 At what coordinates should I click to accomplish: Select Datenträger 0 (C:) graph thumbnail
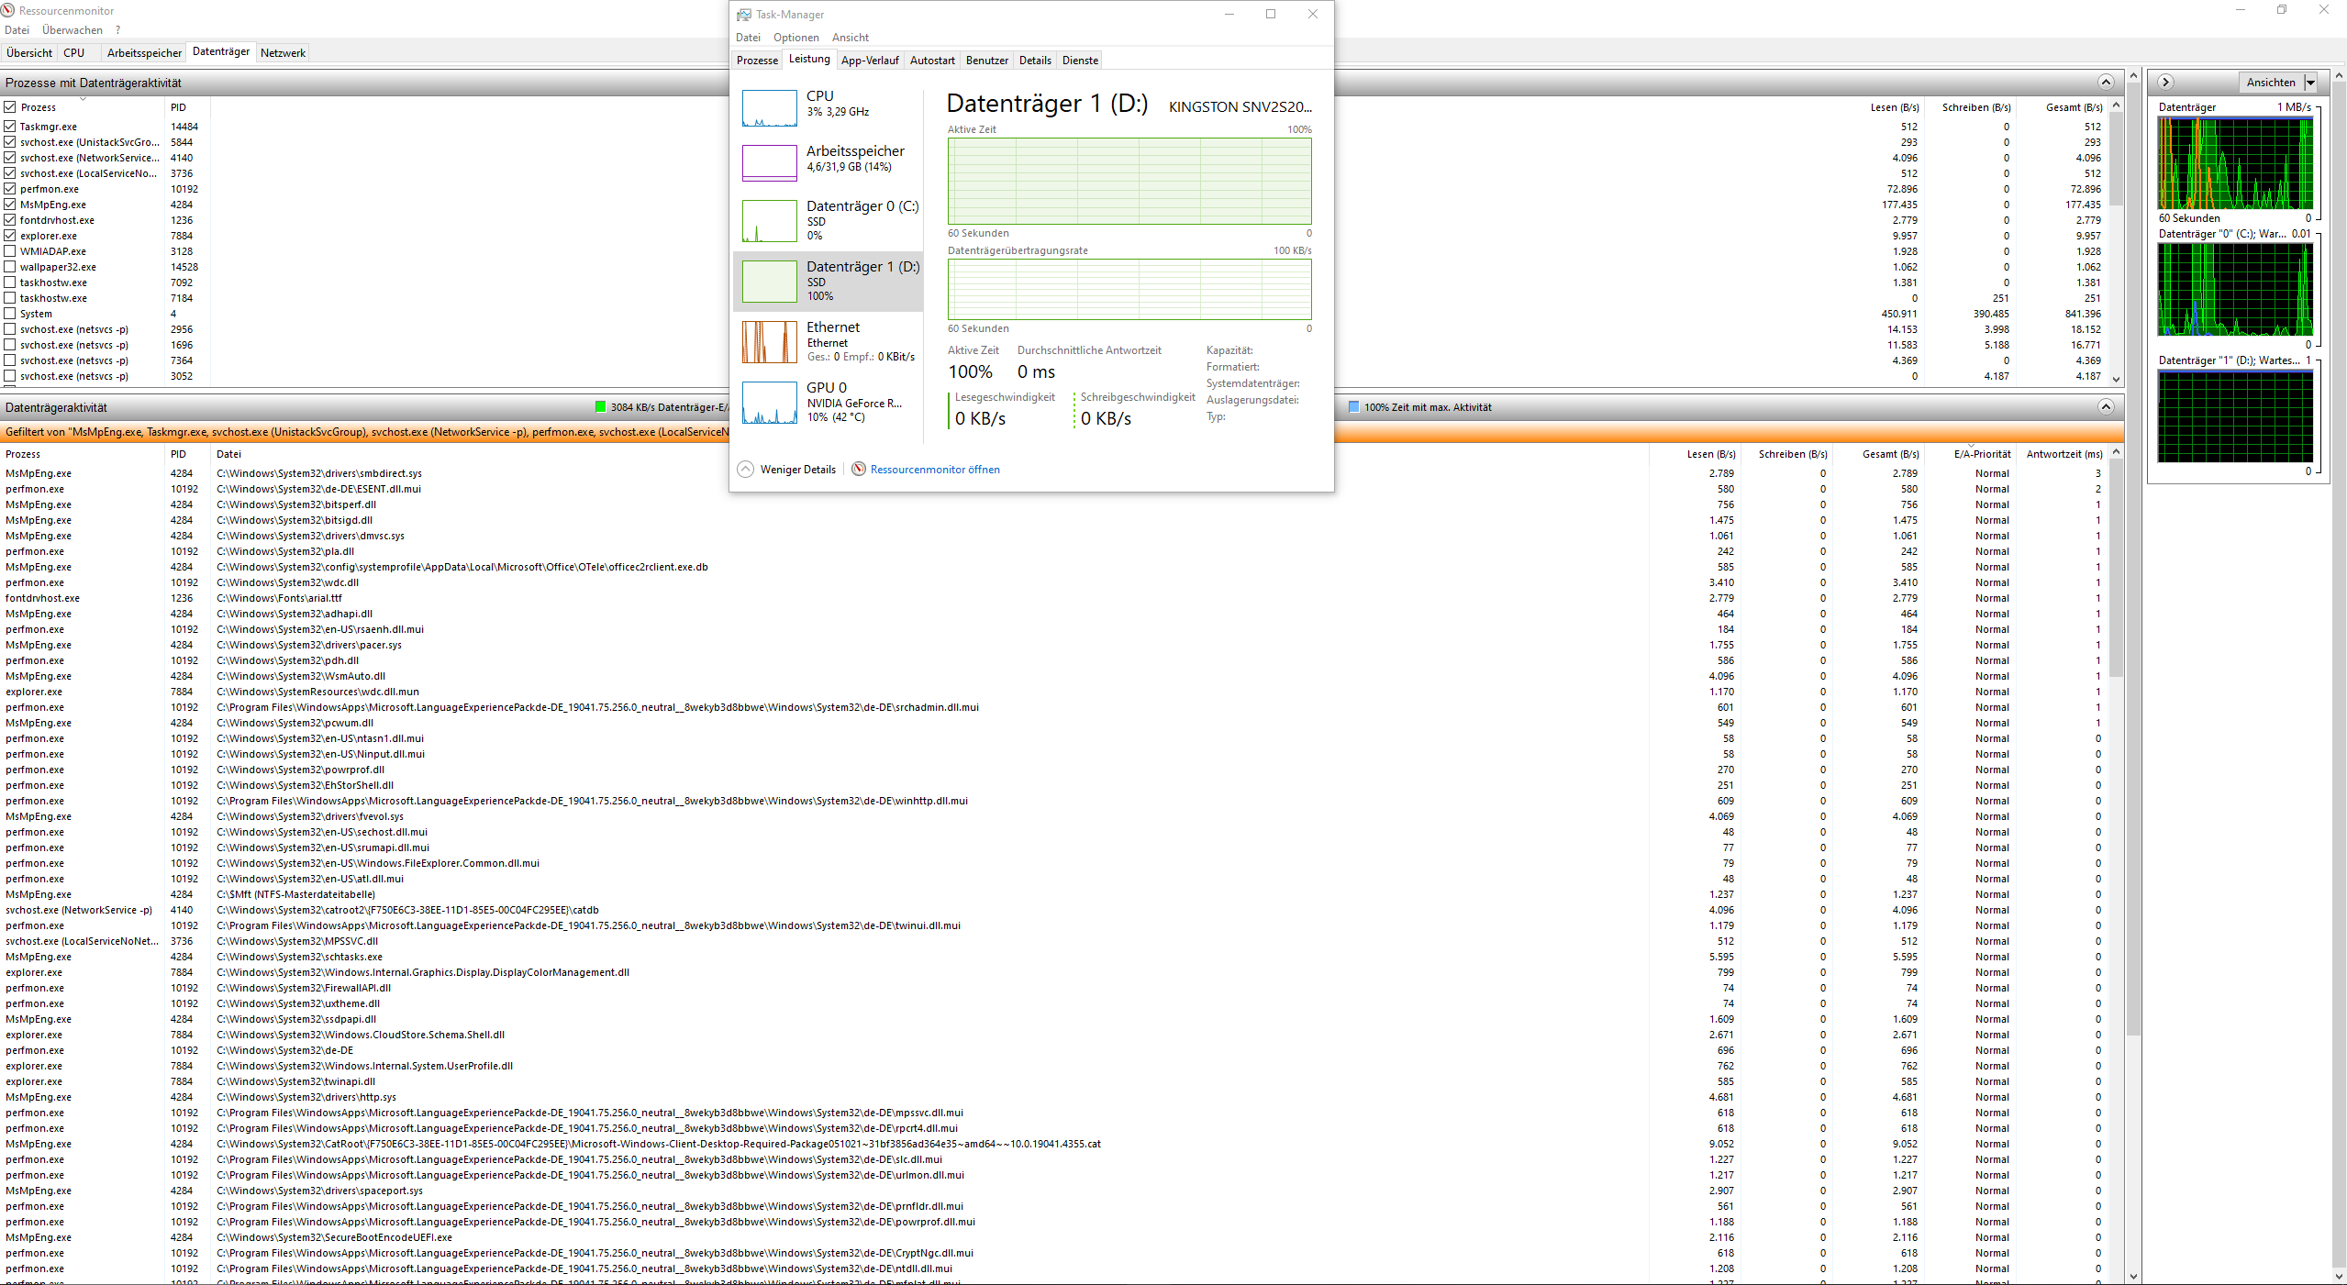click(769, 221)
